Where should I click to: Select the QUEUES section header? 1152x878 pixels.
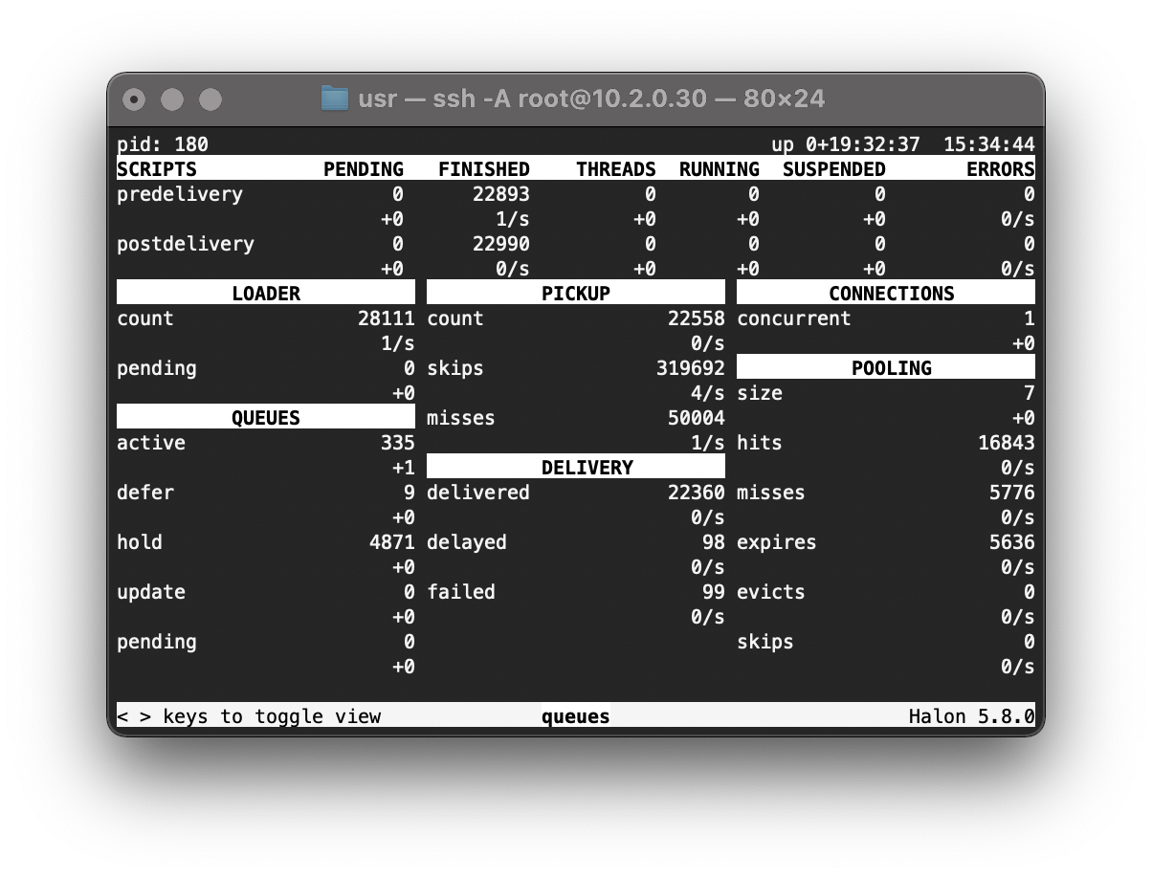(x=266, y=417)
